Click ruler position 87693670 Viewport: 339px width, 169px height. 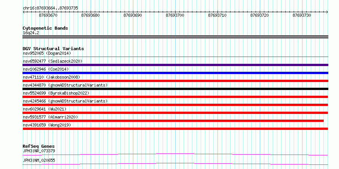[48, 15]
